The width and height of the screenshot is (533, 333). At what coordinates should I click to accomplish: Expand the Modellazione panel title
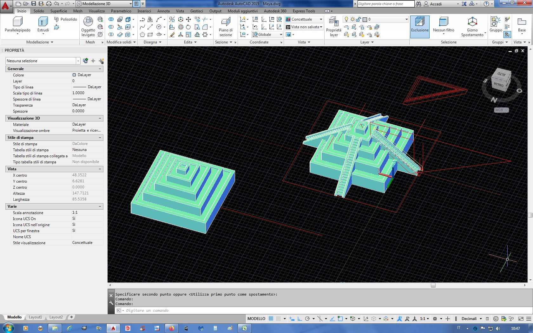40,42
